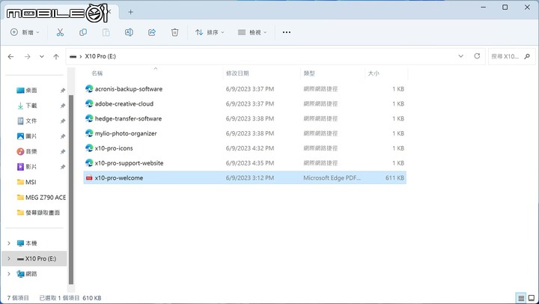This screenshot has height=304, width=539.
Task: Click the Edge icon of acronis-backup-software
Action: [x=89, y=88]
